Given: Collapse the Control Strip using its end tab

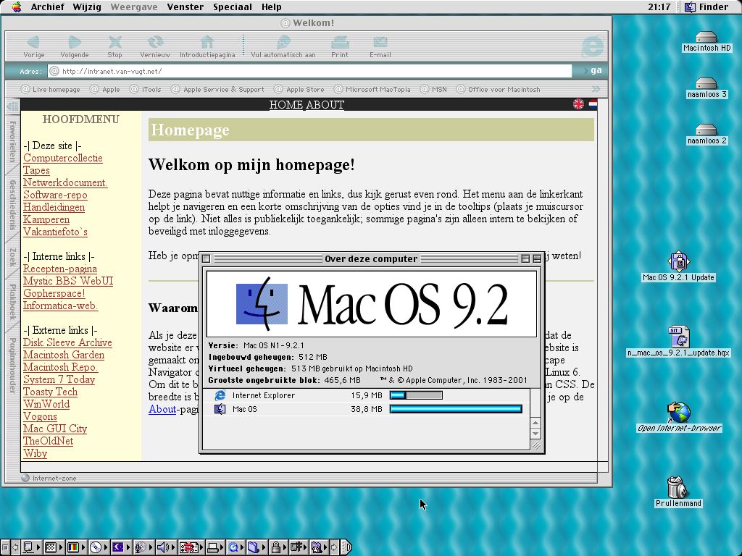Looking at the screenshot, I should point(346,547).
